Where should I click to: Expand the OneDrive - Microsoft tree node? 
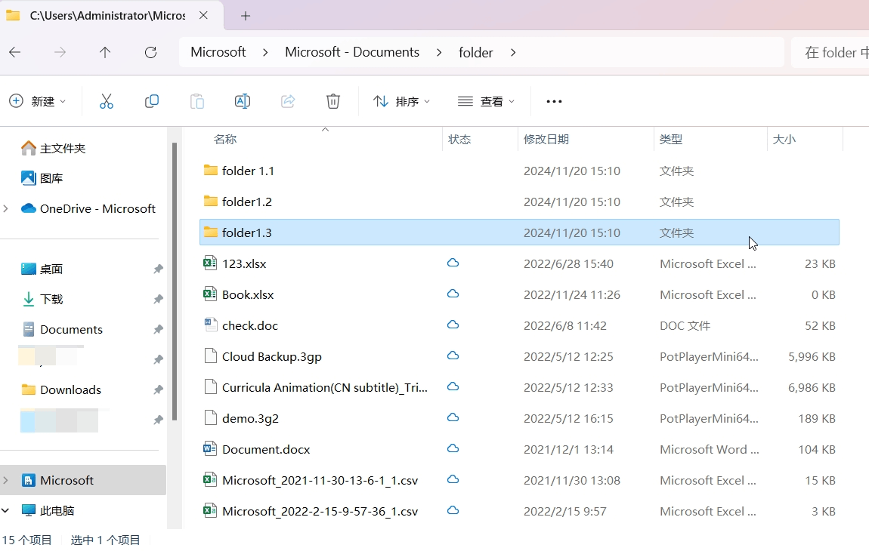[5, 209]
